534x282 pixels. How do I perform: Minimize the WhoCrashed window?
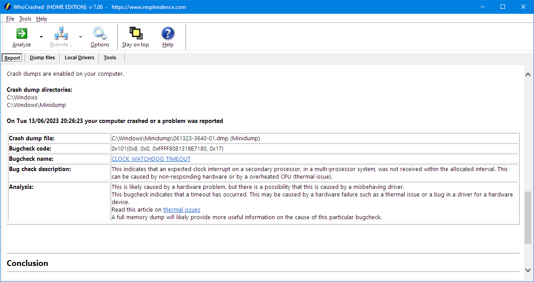coord(482,7)
